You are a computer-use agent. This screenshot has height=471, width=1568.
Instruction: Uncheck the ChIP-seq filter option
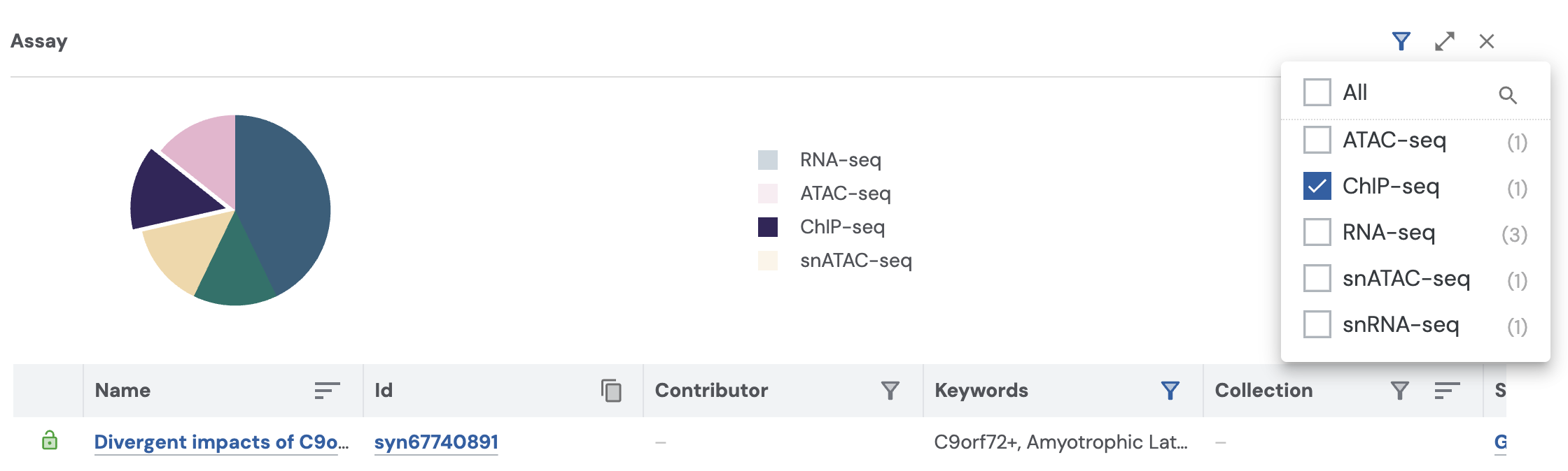1317,186
